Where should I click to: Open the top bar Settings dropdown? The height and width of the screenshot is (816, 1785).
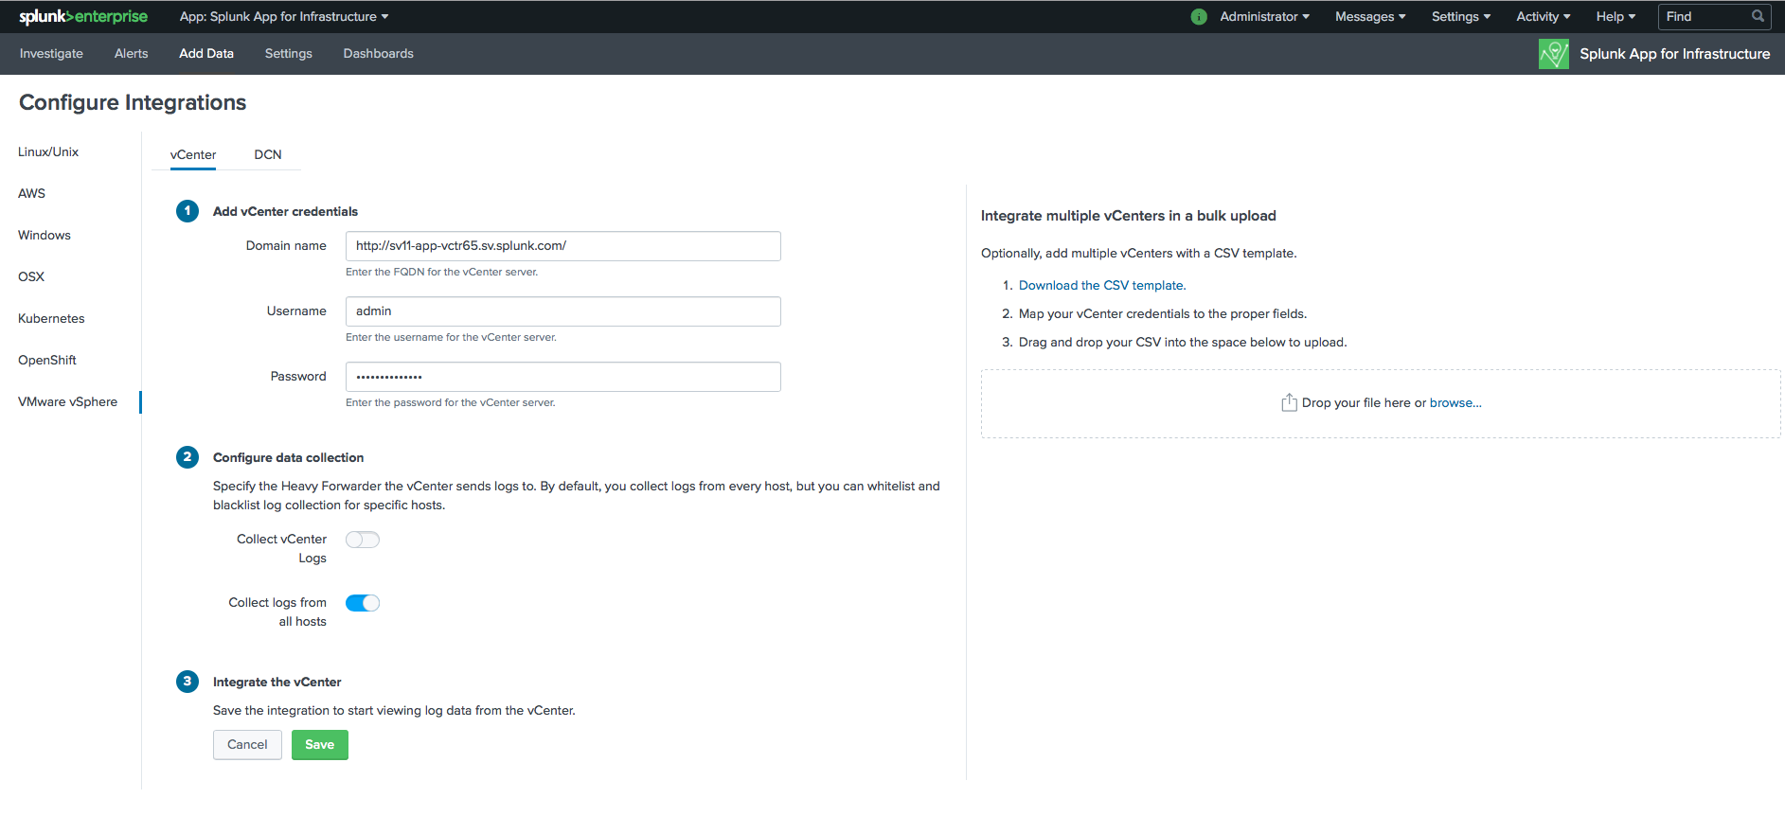(x=1461, y=16)
